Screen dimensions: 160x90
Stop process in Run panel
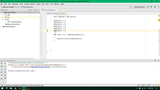[x=2, y=66]
